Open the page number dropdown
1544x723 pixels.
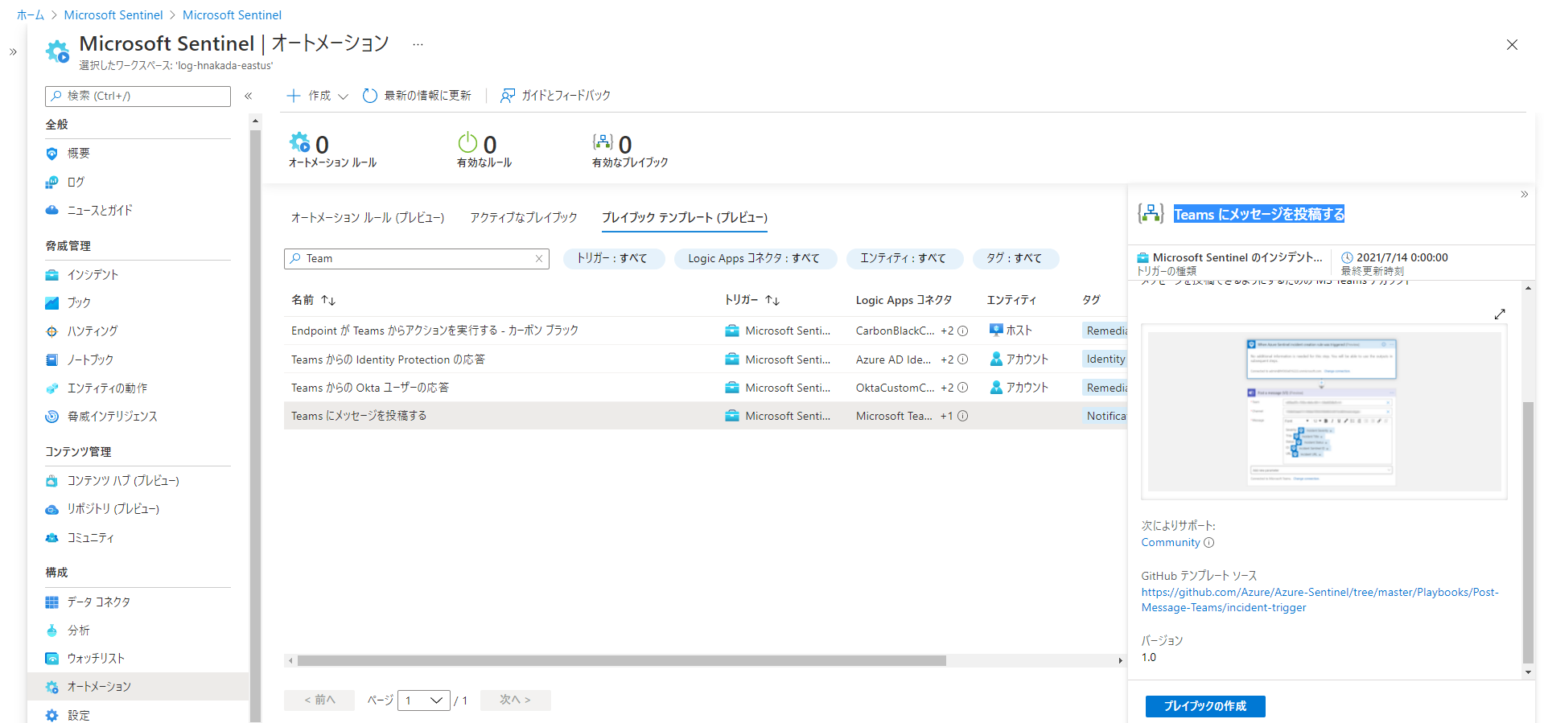click(x=424, y=700)
